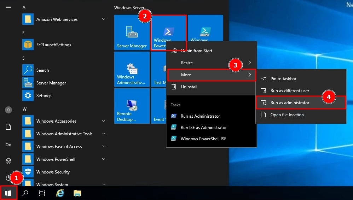Open Windows Security from the app list
353x200 pixels.
tap(53, 172)
